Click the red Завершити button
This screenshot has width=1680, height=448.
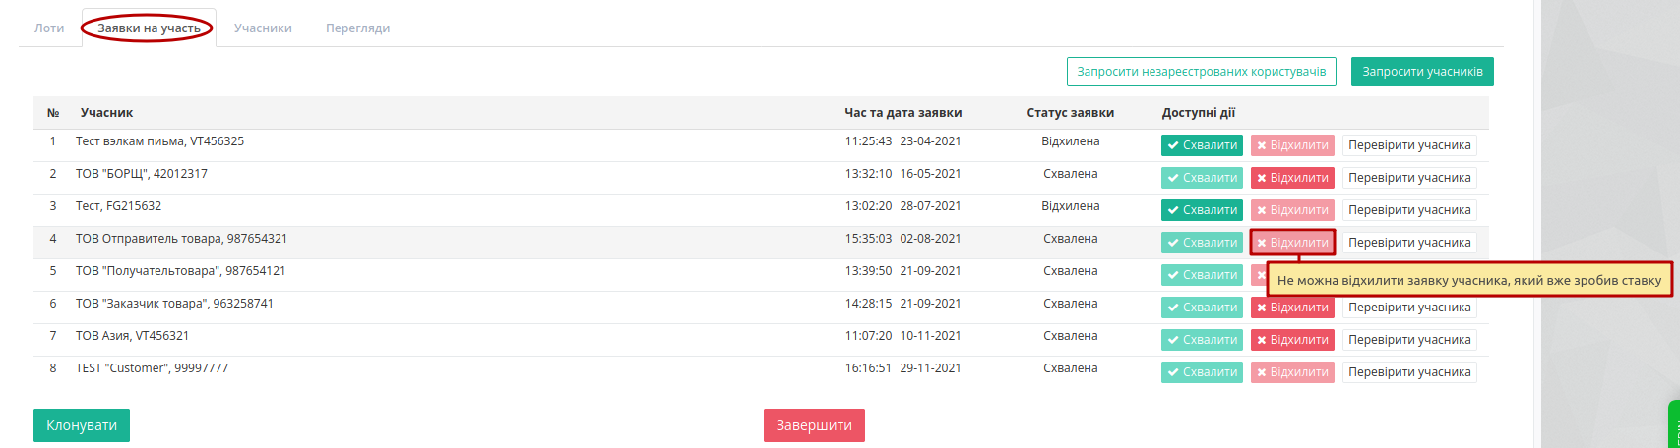pos(814,425)
